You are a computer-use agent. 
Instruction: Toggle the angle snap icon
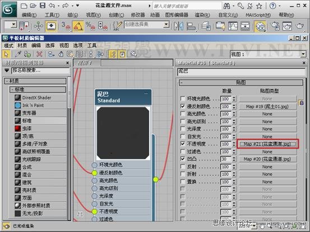78,26
